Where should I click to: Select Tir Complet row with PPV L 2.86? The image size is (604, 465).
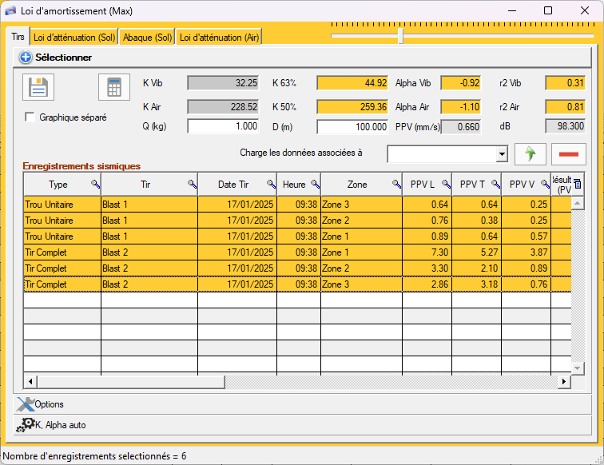point(297,284)
